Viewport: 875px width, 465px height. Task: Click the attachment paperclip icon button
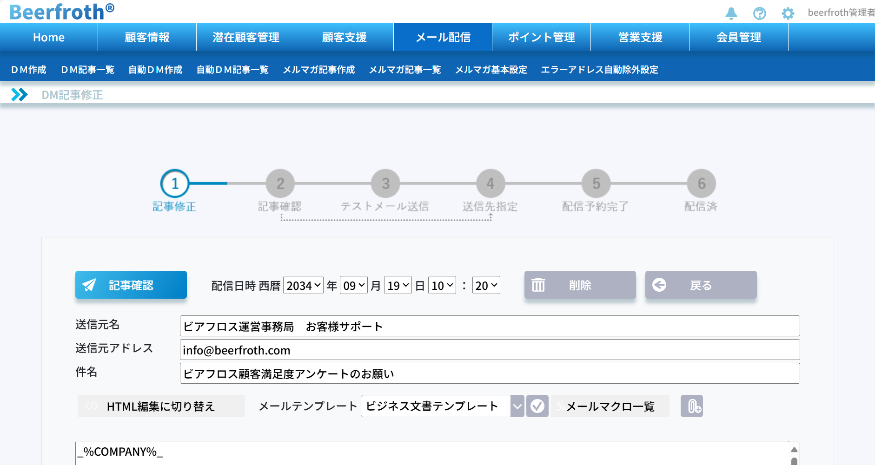pyautogui.click(x=691, y=406)
